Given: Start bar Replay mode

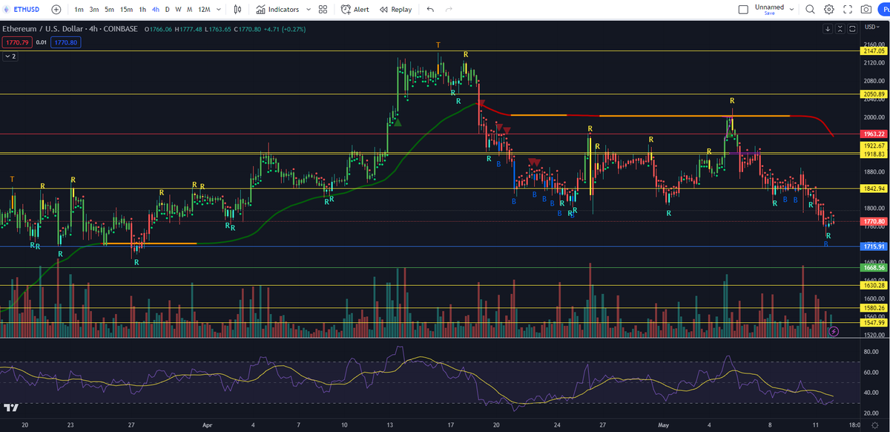Looking at the screenshot, I should [x=395, y=10].
